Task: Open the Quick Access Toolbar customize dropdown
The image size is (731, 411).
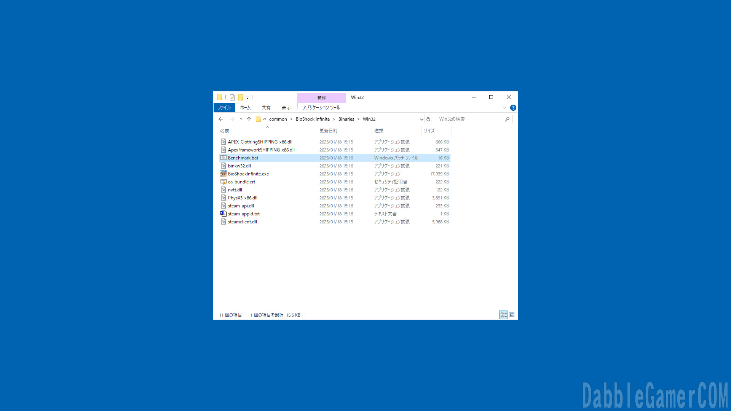Action: click(x=247, y=98)
